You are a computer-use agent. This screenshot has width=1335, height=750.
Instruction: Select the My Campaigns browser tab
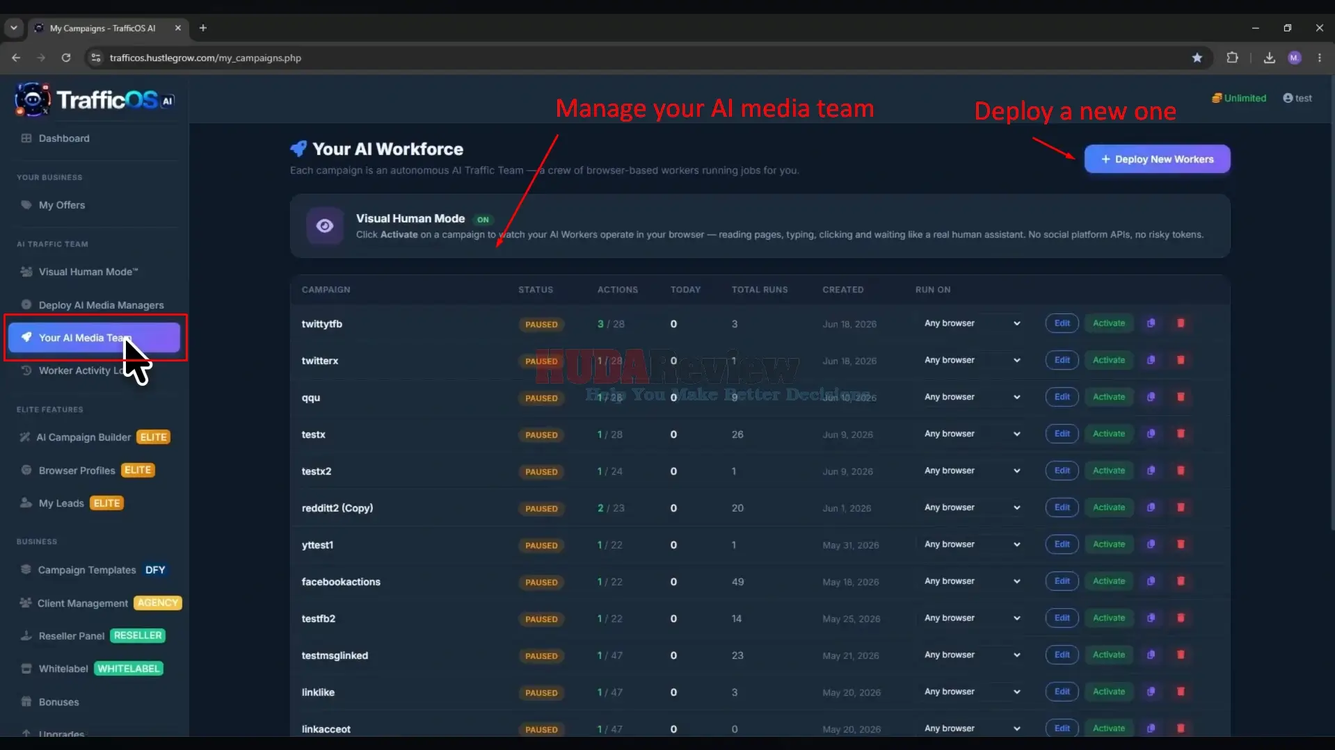pyautogui.click(x=108, y=28)
